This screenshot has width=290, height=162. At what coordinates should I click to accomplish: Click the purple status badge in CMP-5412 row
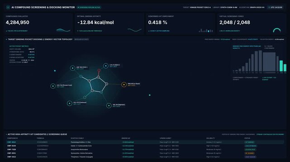250,157
